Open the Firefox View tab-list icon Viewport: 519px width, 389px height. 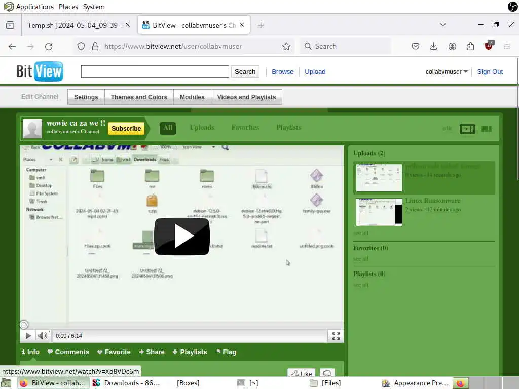tap(10, 25)
